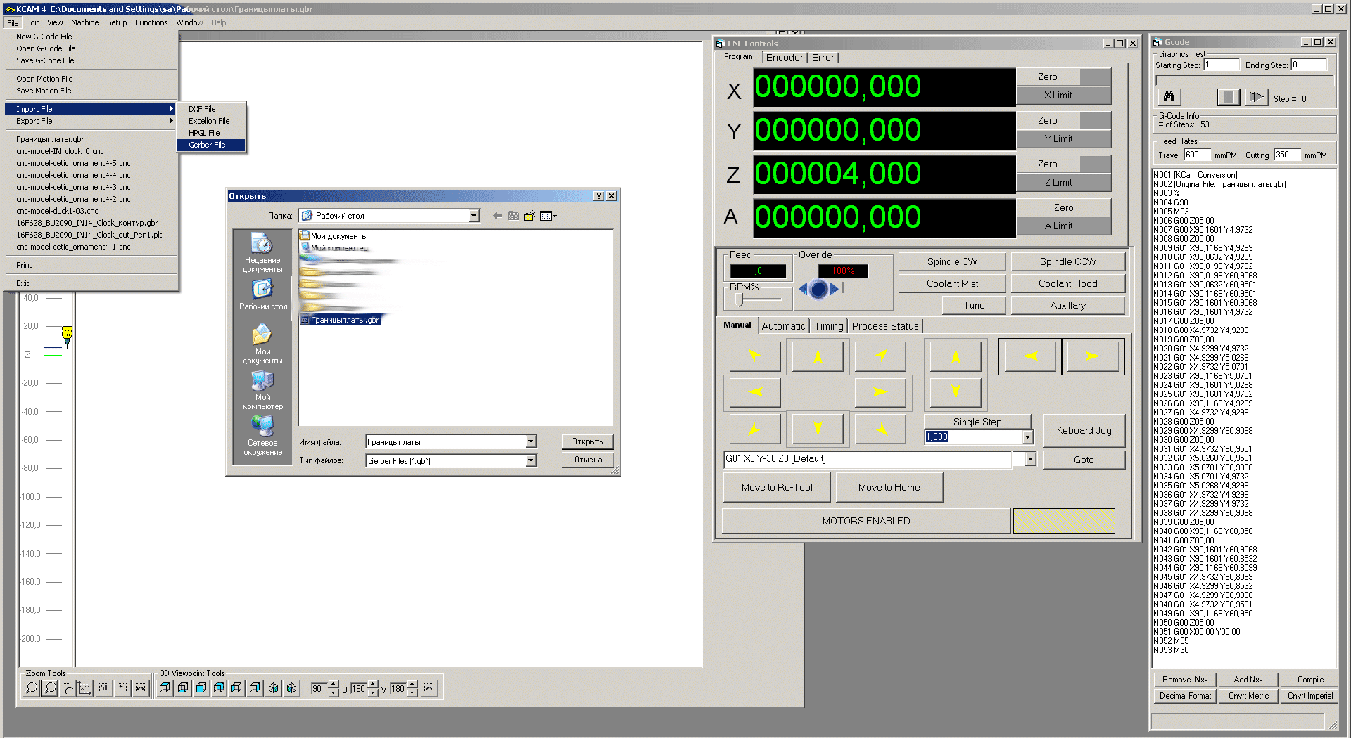
Task: Toggle Coolant Flood
Action: [1067, 283]
